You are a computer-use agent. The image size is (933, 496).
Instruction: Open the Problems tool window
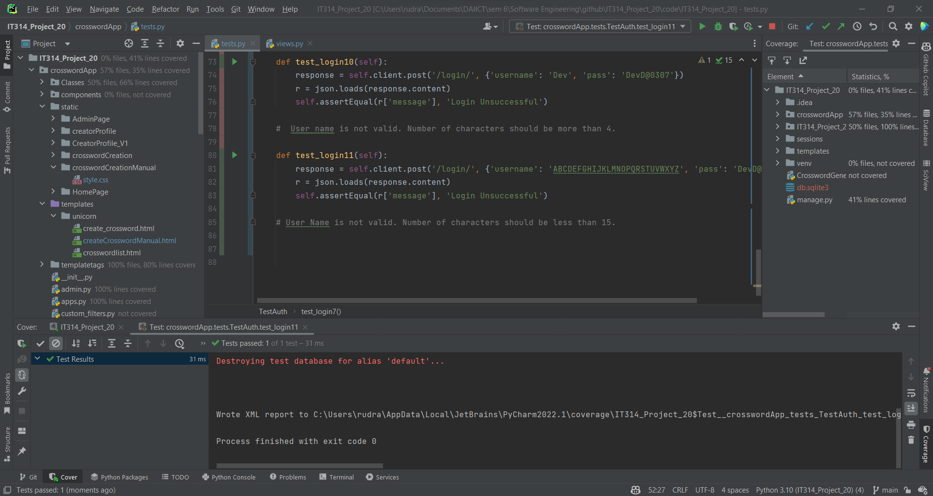288,477
